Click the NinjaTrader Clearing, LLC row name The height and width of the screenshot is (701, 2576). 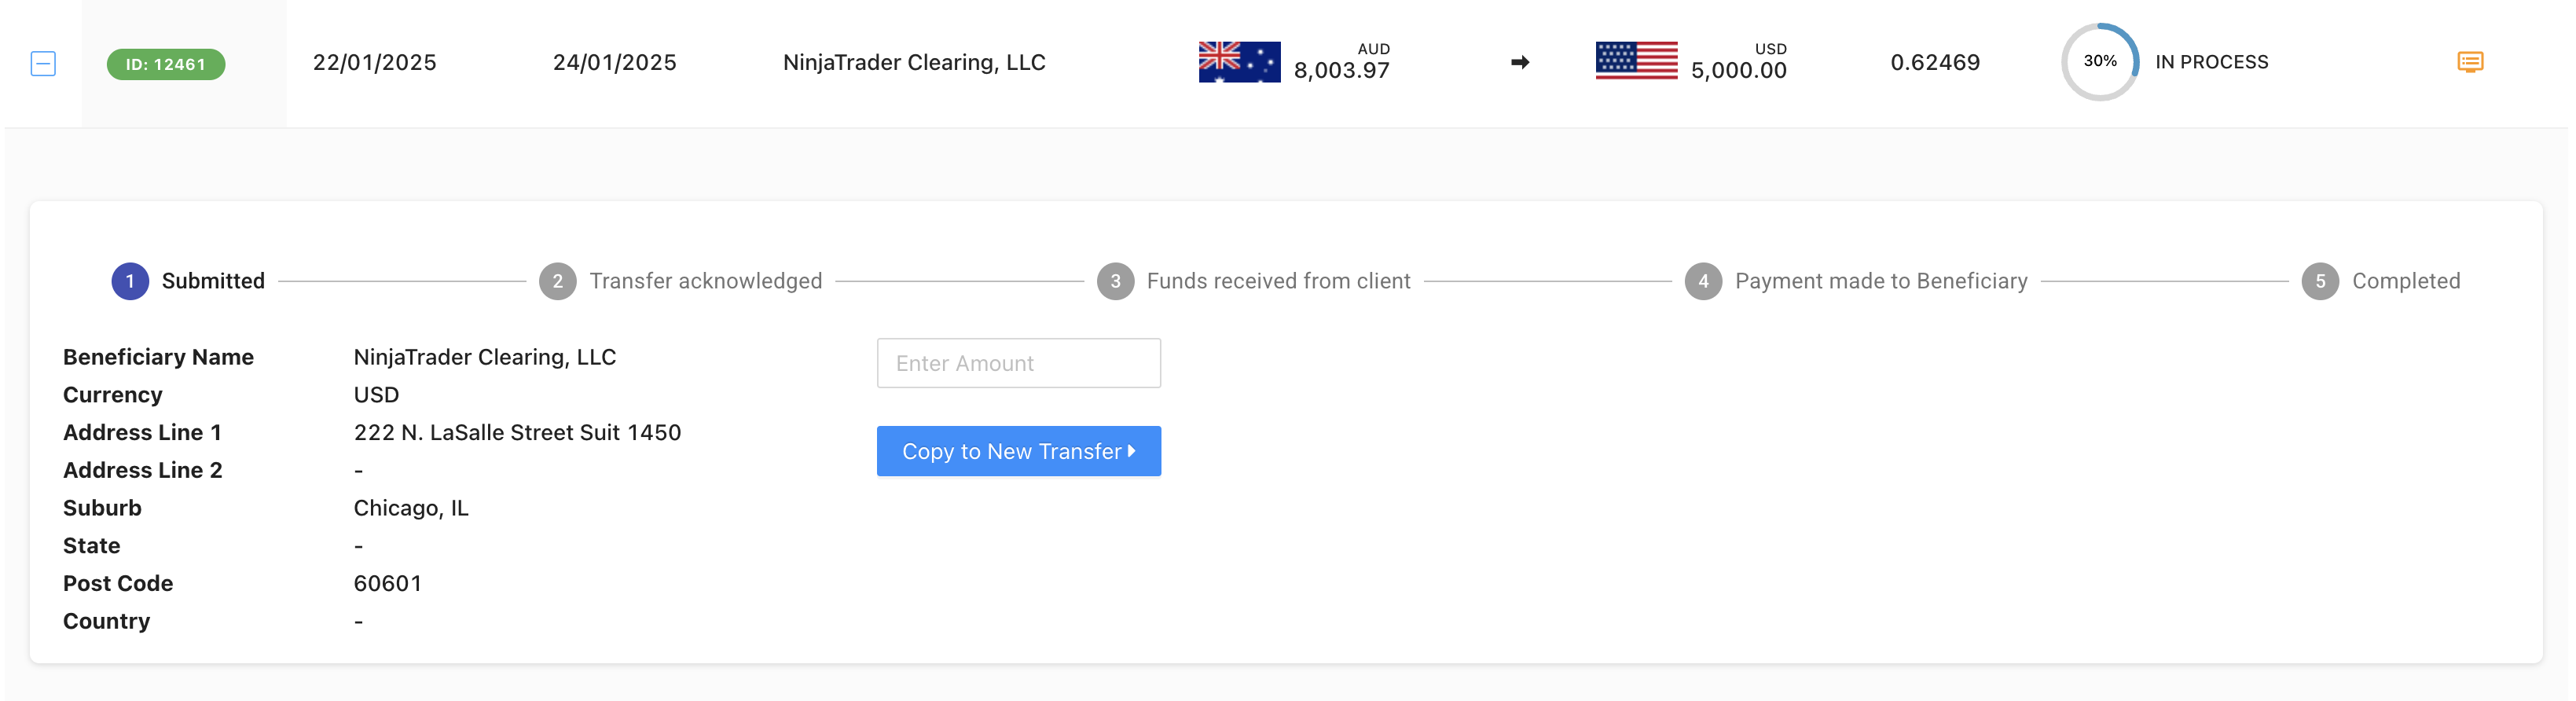point(914,62)
